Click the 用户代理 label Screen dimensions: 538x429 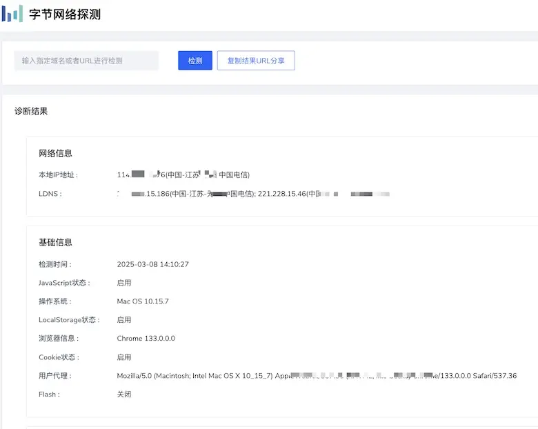tap(55, 376)
